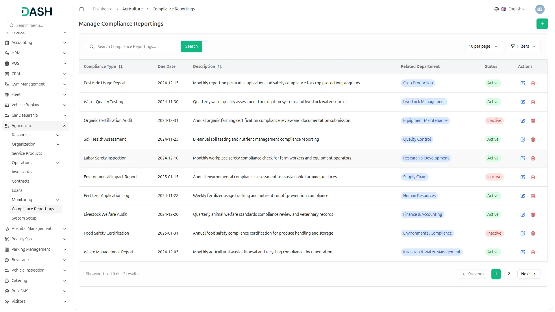Expand the Monitoring submenu
555x312 pixels.
[x=58, y=200]
